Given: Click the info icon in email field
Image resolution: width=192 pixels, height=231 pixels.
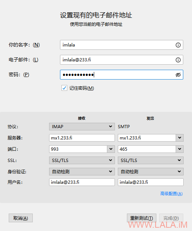Looking at the screenshot, I should tap(178, 60).
